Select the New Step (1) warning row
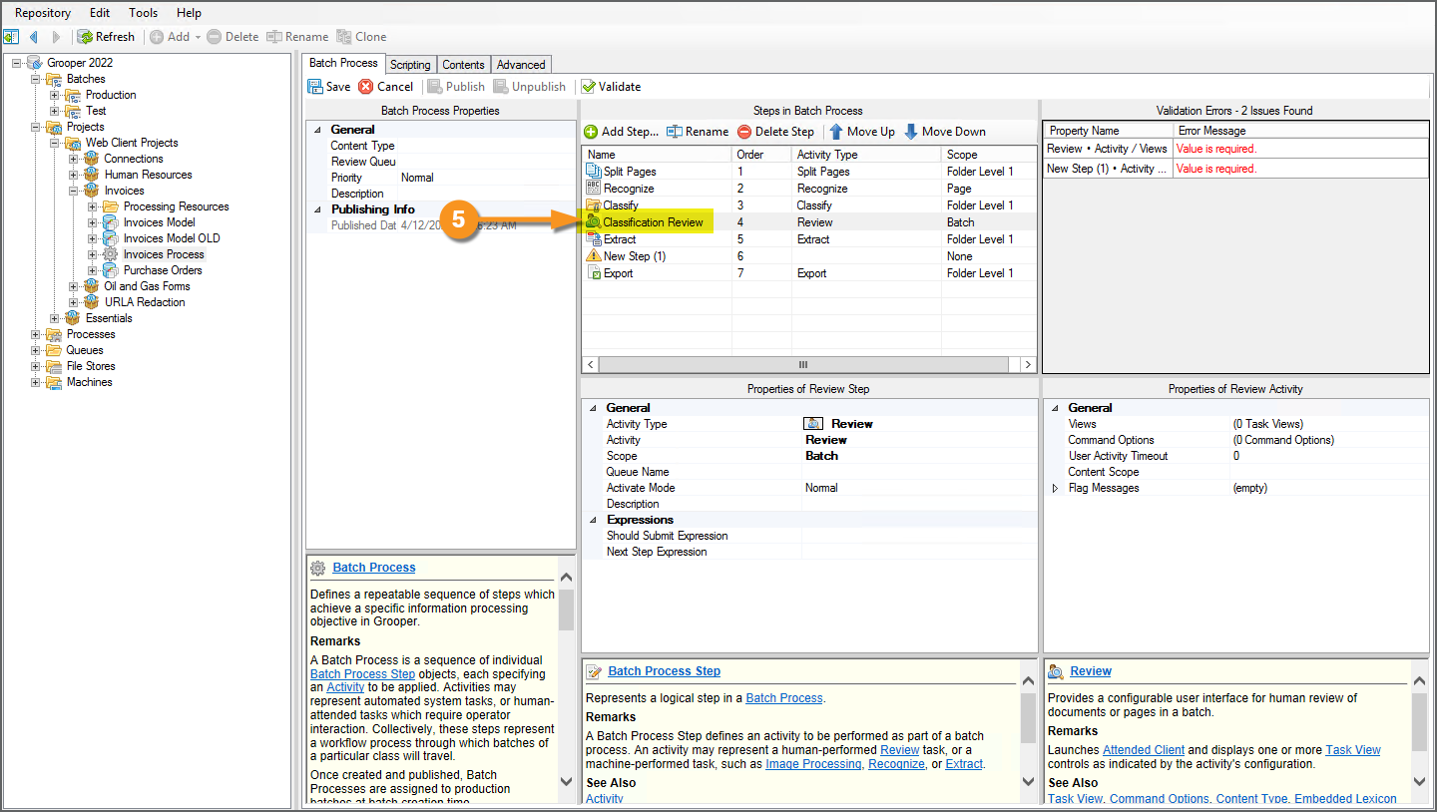This screenshot has width=1437, height=812. pos(634,256)
